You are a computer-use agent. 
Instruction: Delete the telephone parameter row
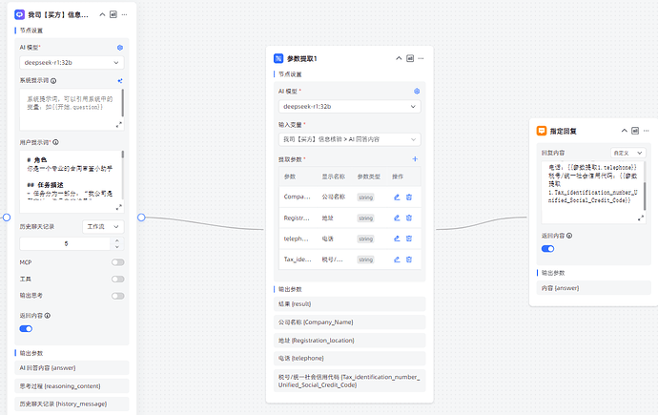coord(409,239)
